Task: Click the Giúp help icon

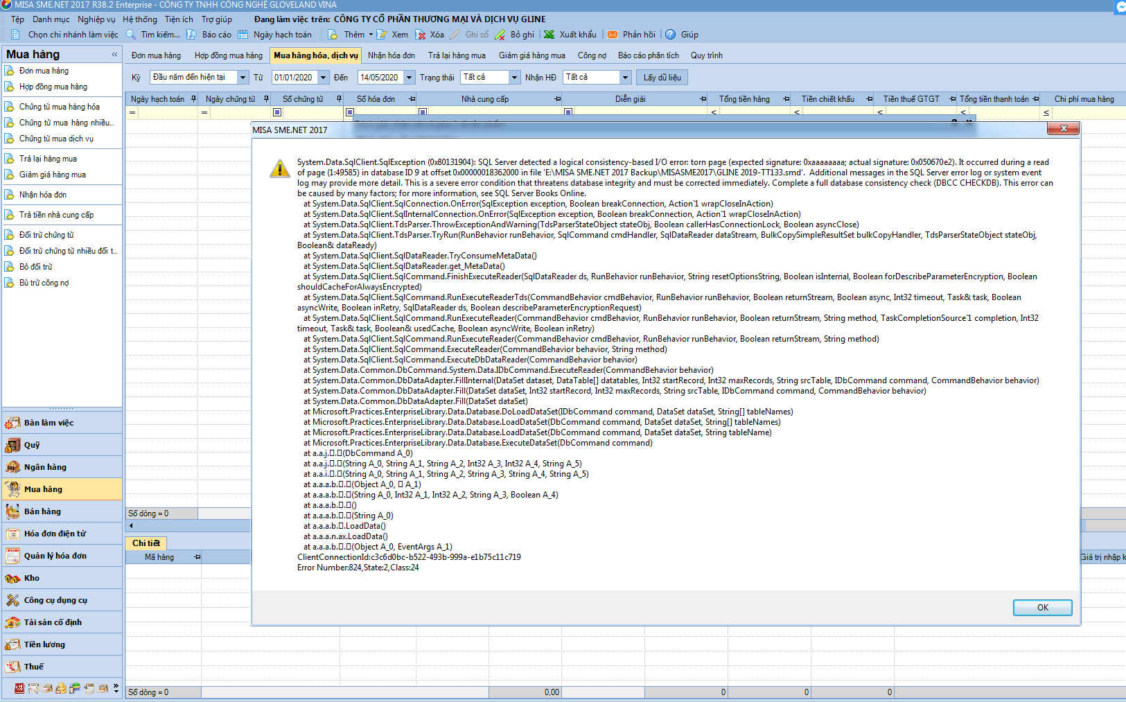Action: 671,35
